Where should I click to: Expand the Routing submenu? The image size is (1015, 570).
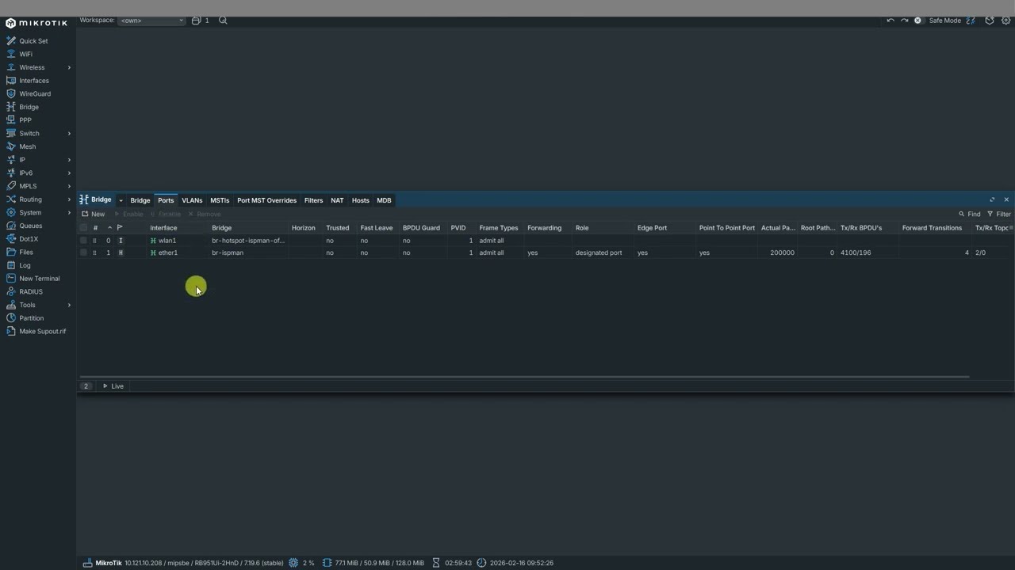click(69, 199)
